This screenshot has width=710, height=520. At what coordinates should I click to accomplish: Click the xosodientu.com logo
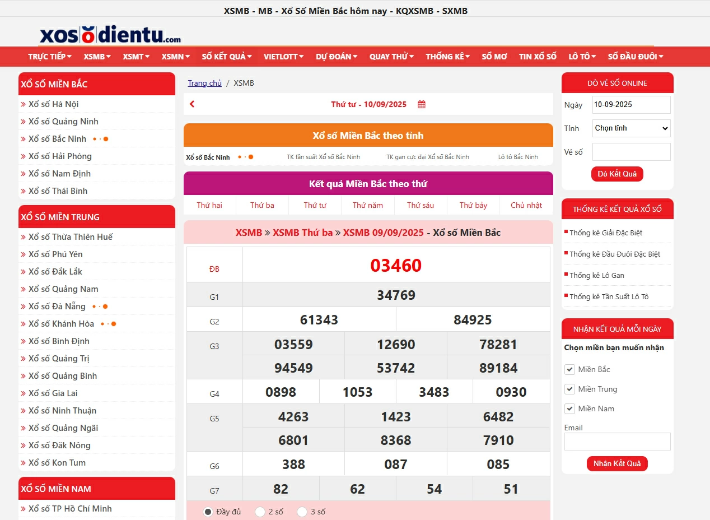coord(110,35)
